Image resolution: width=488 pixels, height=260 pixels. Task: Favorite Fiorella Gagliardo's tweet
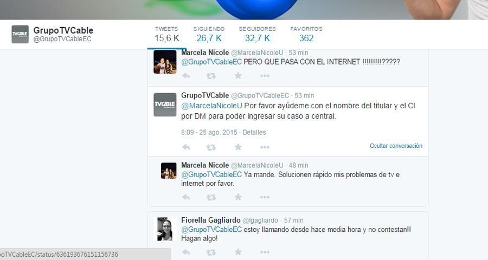coord(237,252)
